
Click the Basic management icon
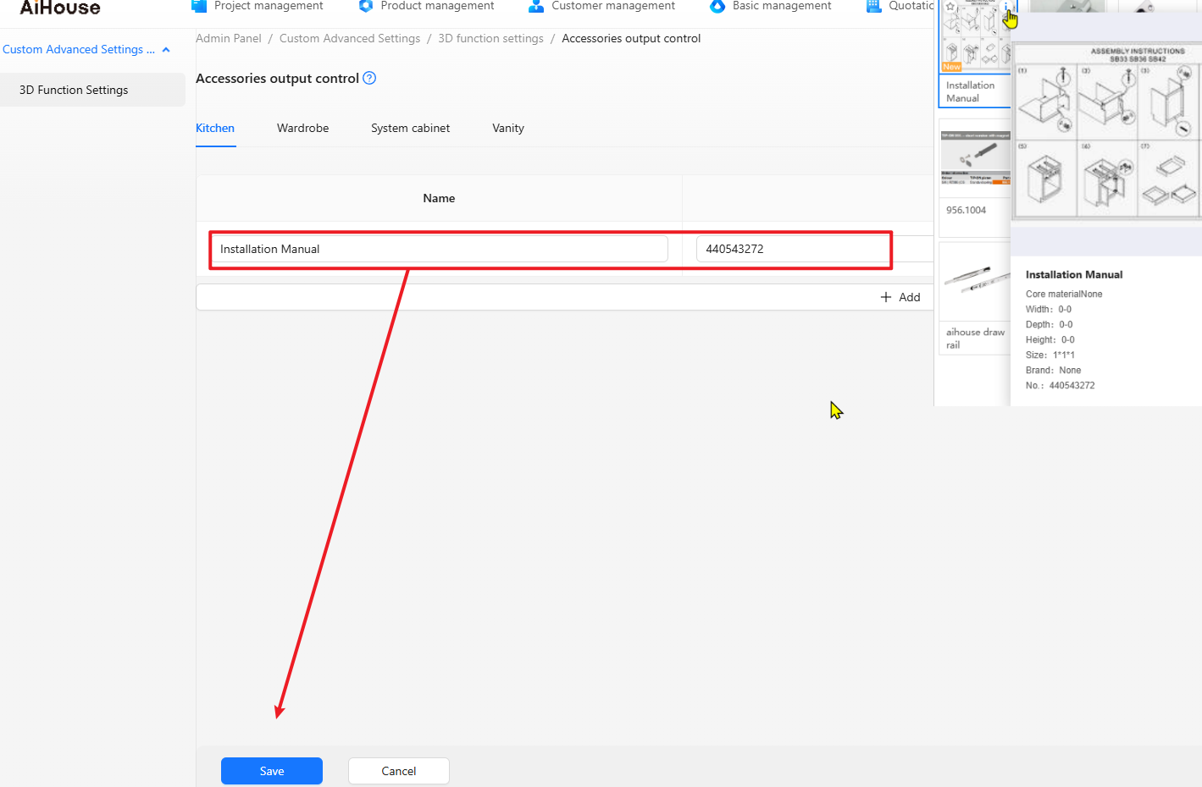tap(717, 6)
